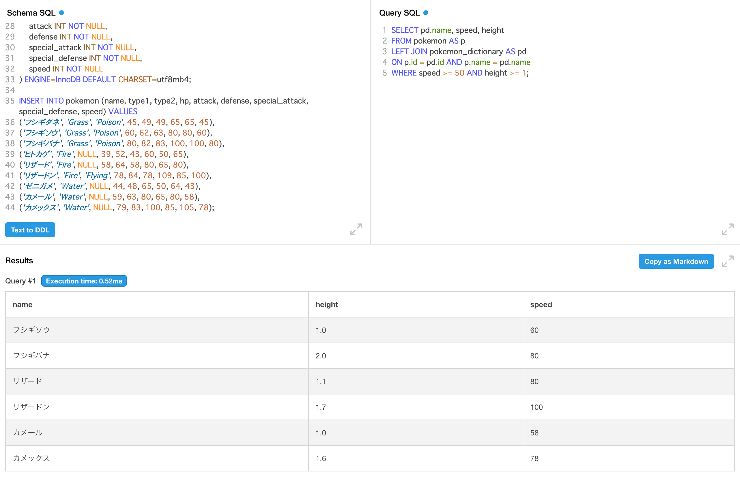Click speed value 78 in results

tap(535, 458)
